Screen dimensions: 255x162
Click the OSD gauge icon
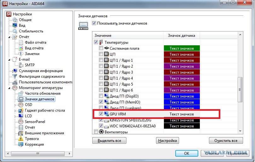point(21,105)
